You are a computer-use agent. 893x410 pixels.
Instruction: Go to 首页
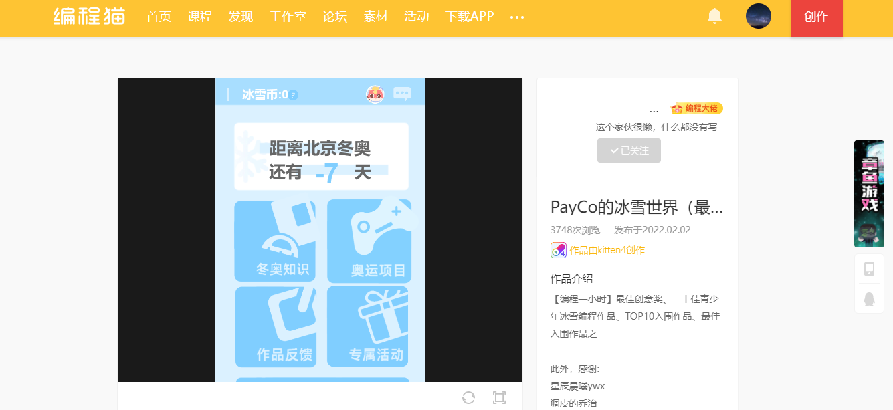159,17
